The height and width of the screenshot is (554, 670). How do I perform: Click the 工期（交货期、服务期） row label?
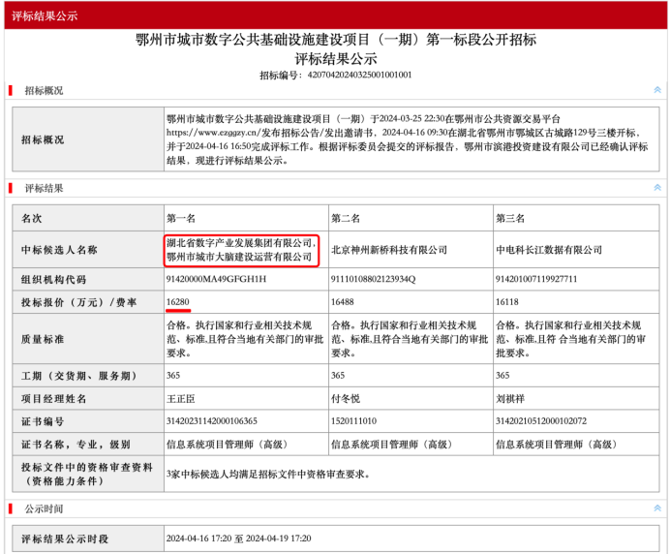tap(79, 376)
